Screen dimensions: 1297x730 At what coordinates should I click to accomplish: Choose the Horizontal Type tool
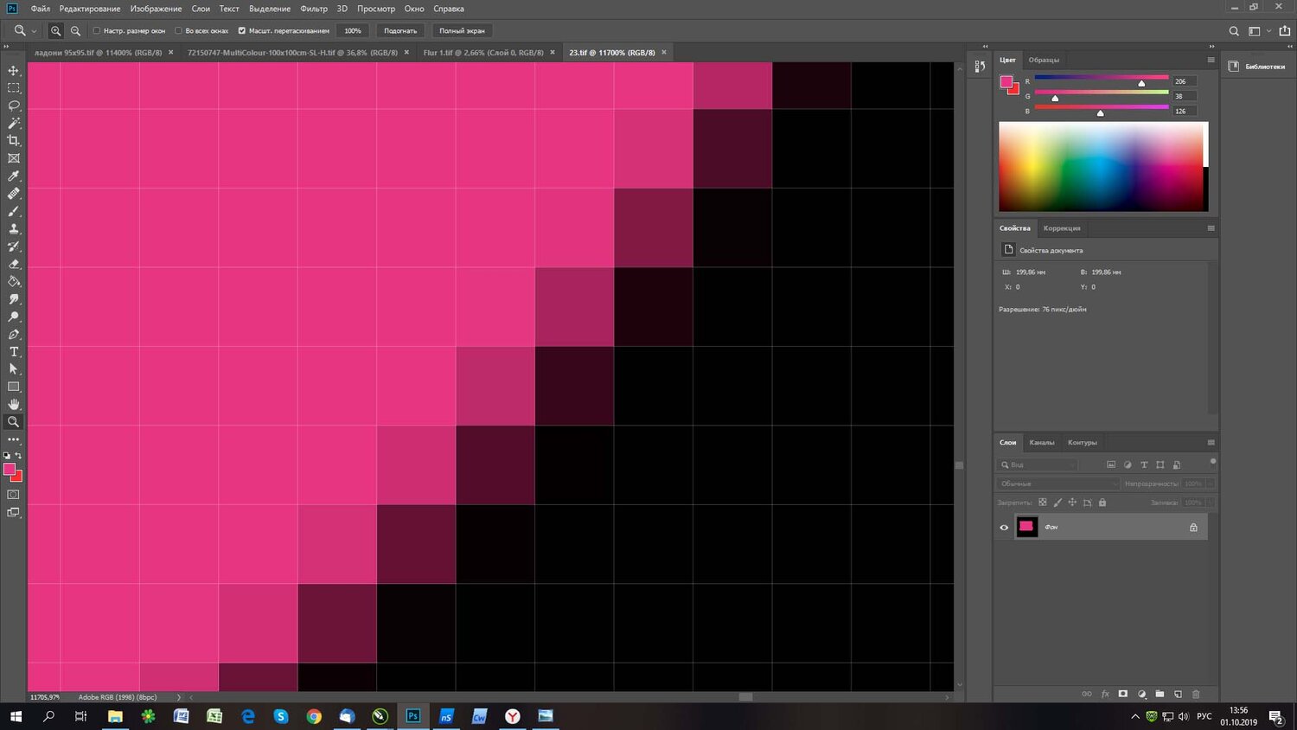tap(14, 352)
